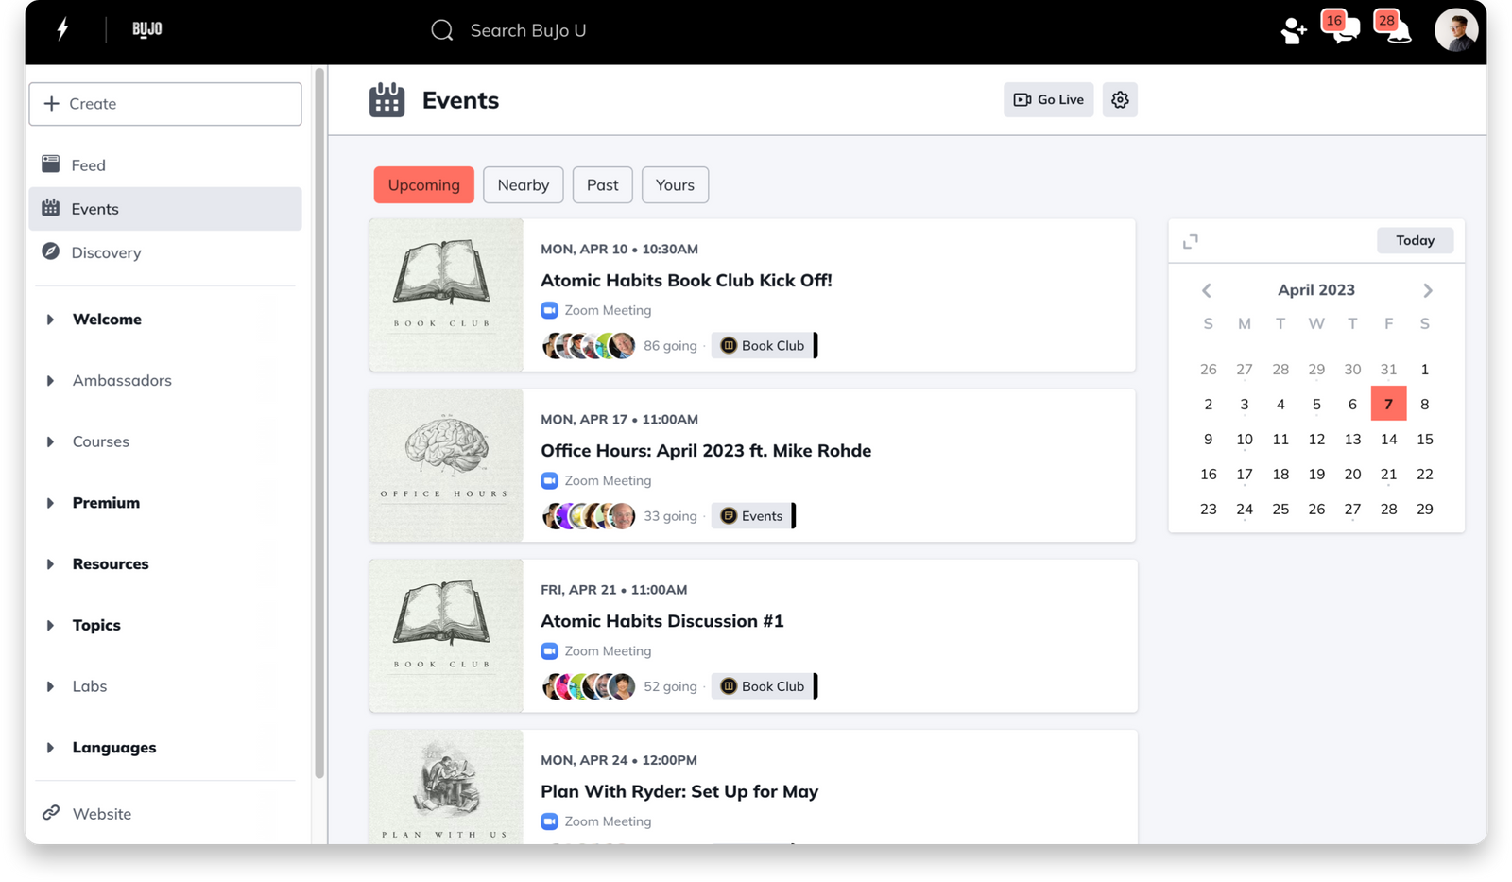Click the lightning bolt logo icon
Image resolution: width=1512 pixels, height=882 pixels.
[x=62, y=29]
